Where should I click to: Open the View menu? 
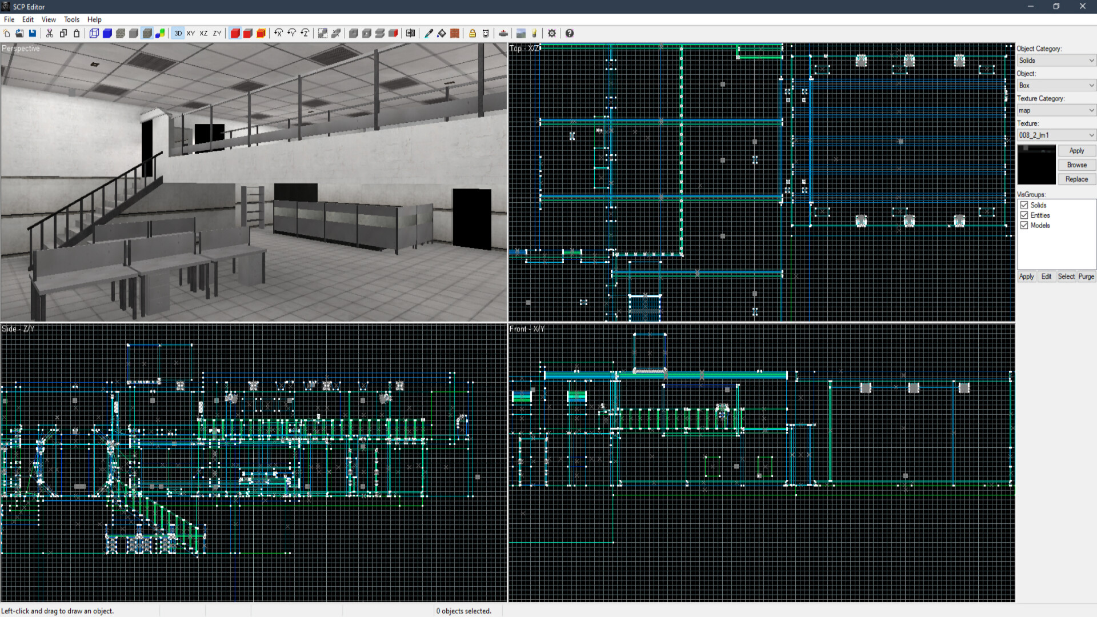point(49,19)
